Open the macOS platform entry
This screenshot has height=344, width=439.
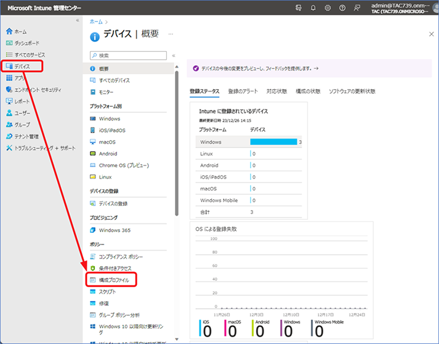pyautogui.click(x=107, y=142)
